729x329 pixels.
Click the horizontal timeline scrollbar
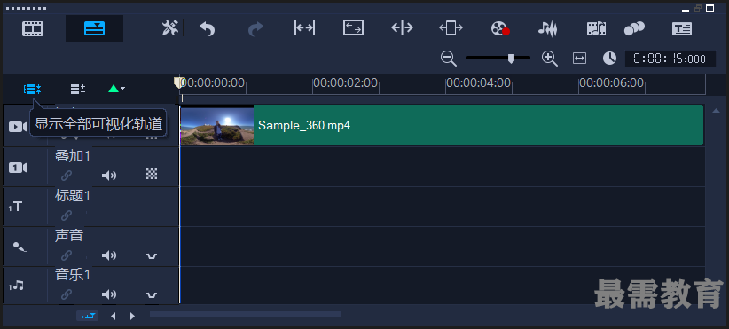click(246, 315)
